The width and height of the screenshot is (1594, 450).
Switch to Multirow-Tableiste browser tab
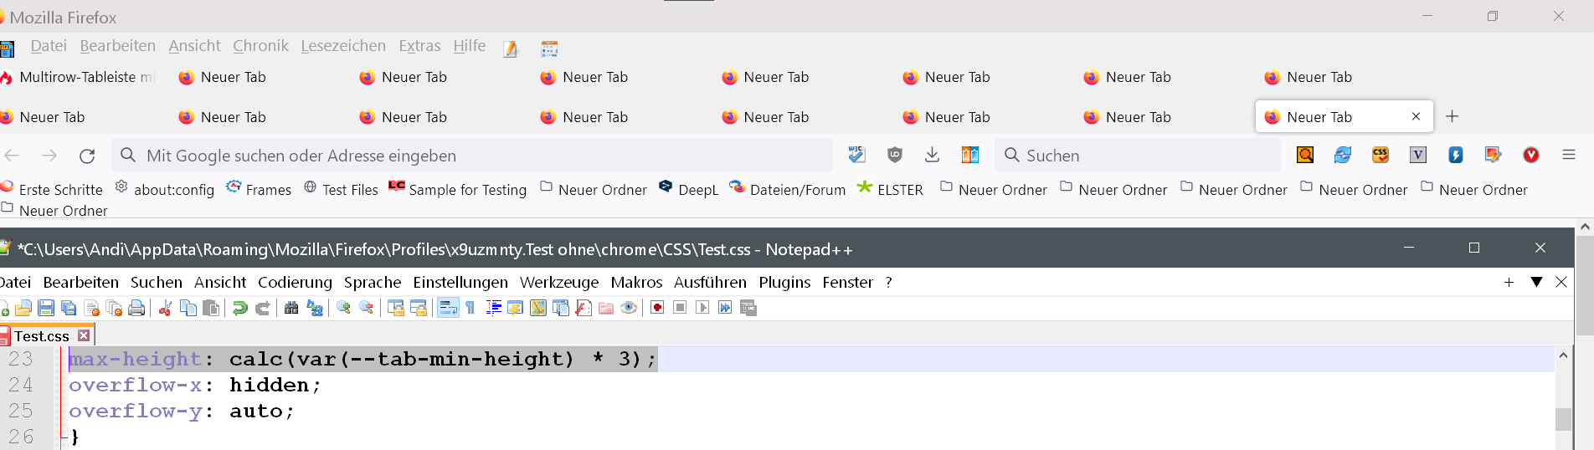tap(79, 77)
